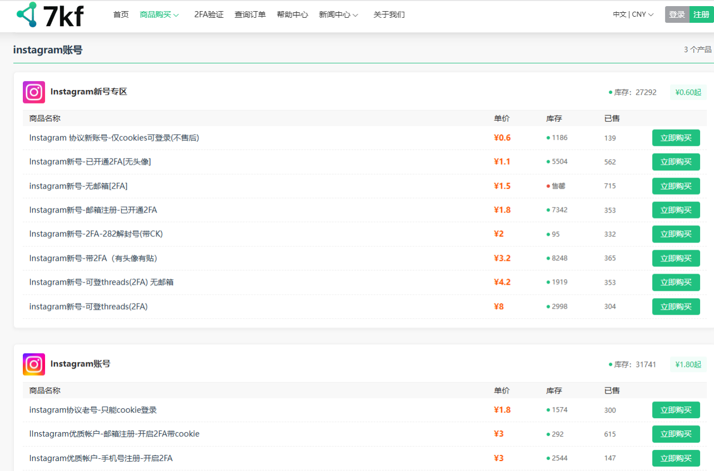Viewport: 714px width, 471px height.
Task: Open the 查询订单 menu item
Action: pyautogui.click(x=250, y=15)
